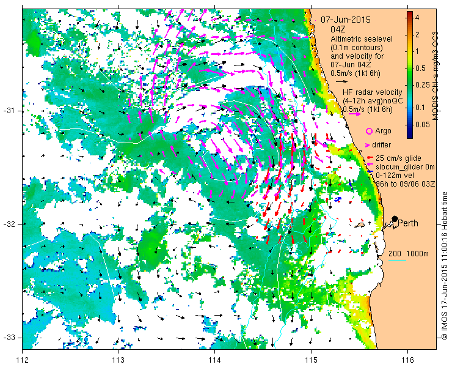Image resolution: width=452 pixels, height=367 pixels.
Task: Click the 'Argo' legend label
Action: (x=383, y=131)
